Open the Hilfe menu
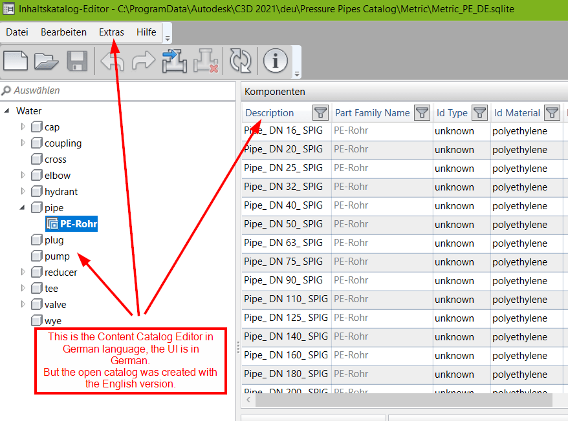 click(146, 32)
